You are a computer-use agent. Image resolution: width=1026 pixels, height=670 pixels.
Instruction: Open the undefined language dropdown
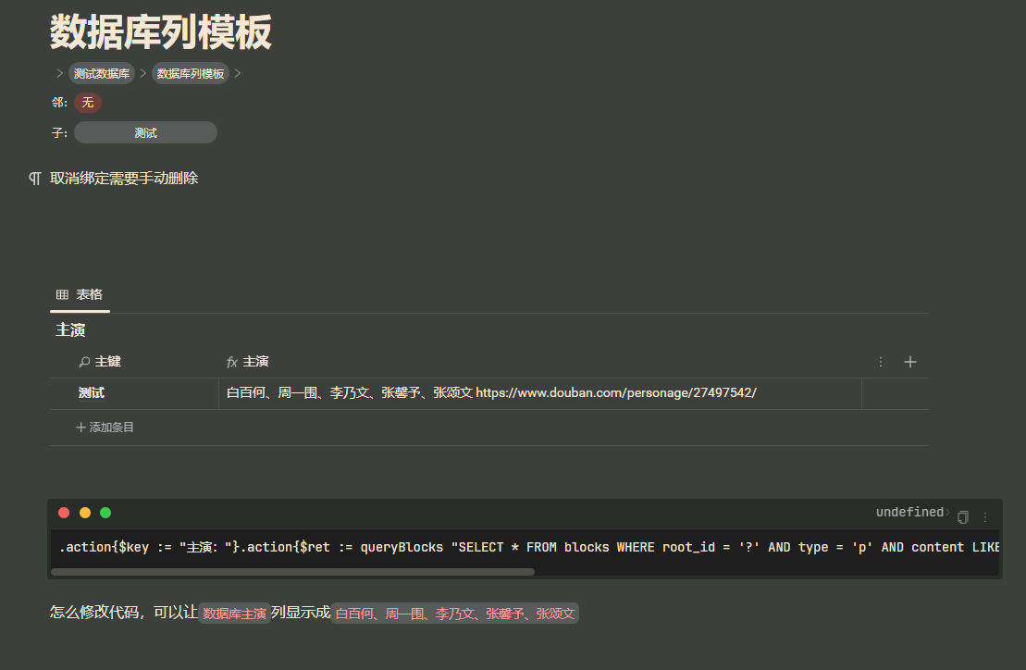click(x=910, y=512)
